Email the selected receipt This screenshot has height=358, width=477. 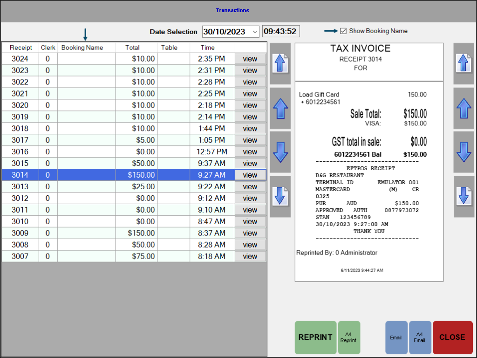click(x=396, y=337)
